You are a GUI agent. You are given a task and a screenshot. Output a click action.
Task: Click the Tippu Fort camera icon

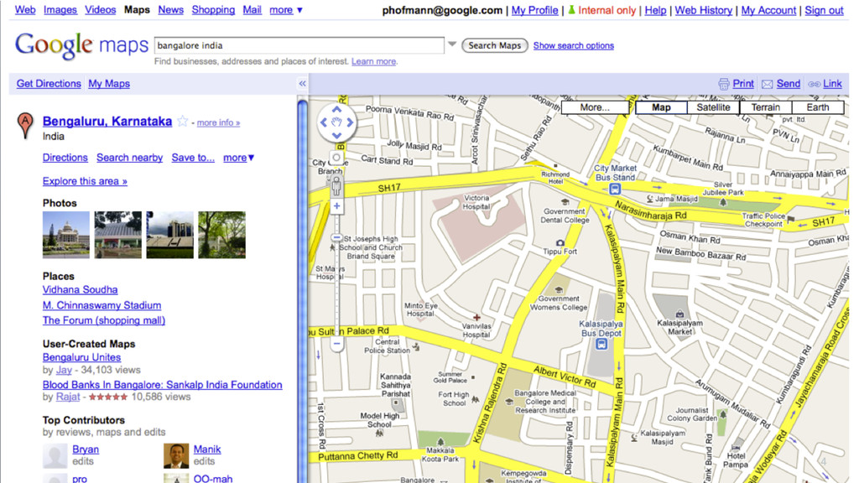[560, 242]
